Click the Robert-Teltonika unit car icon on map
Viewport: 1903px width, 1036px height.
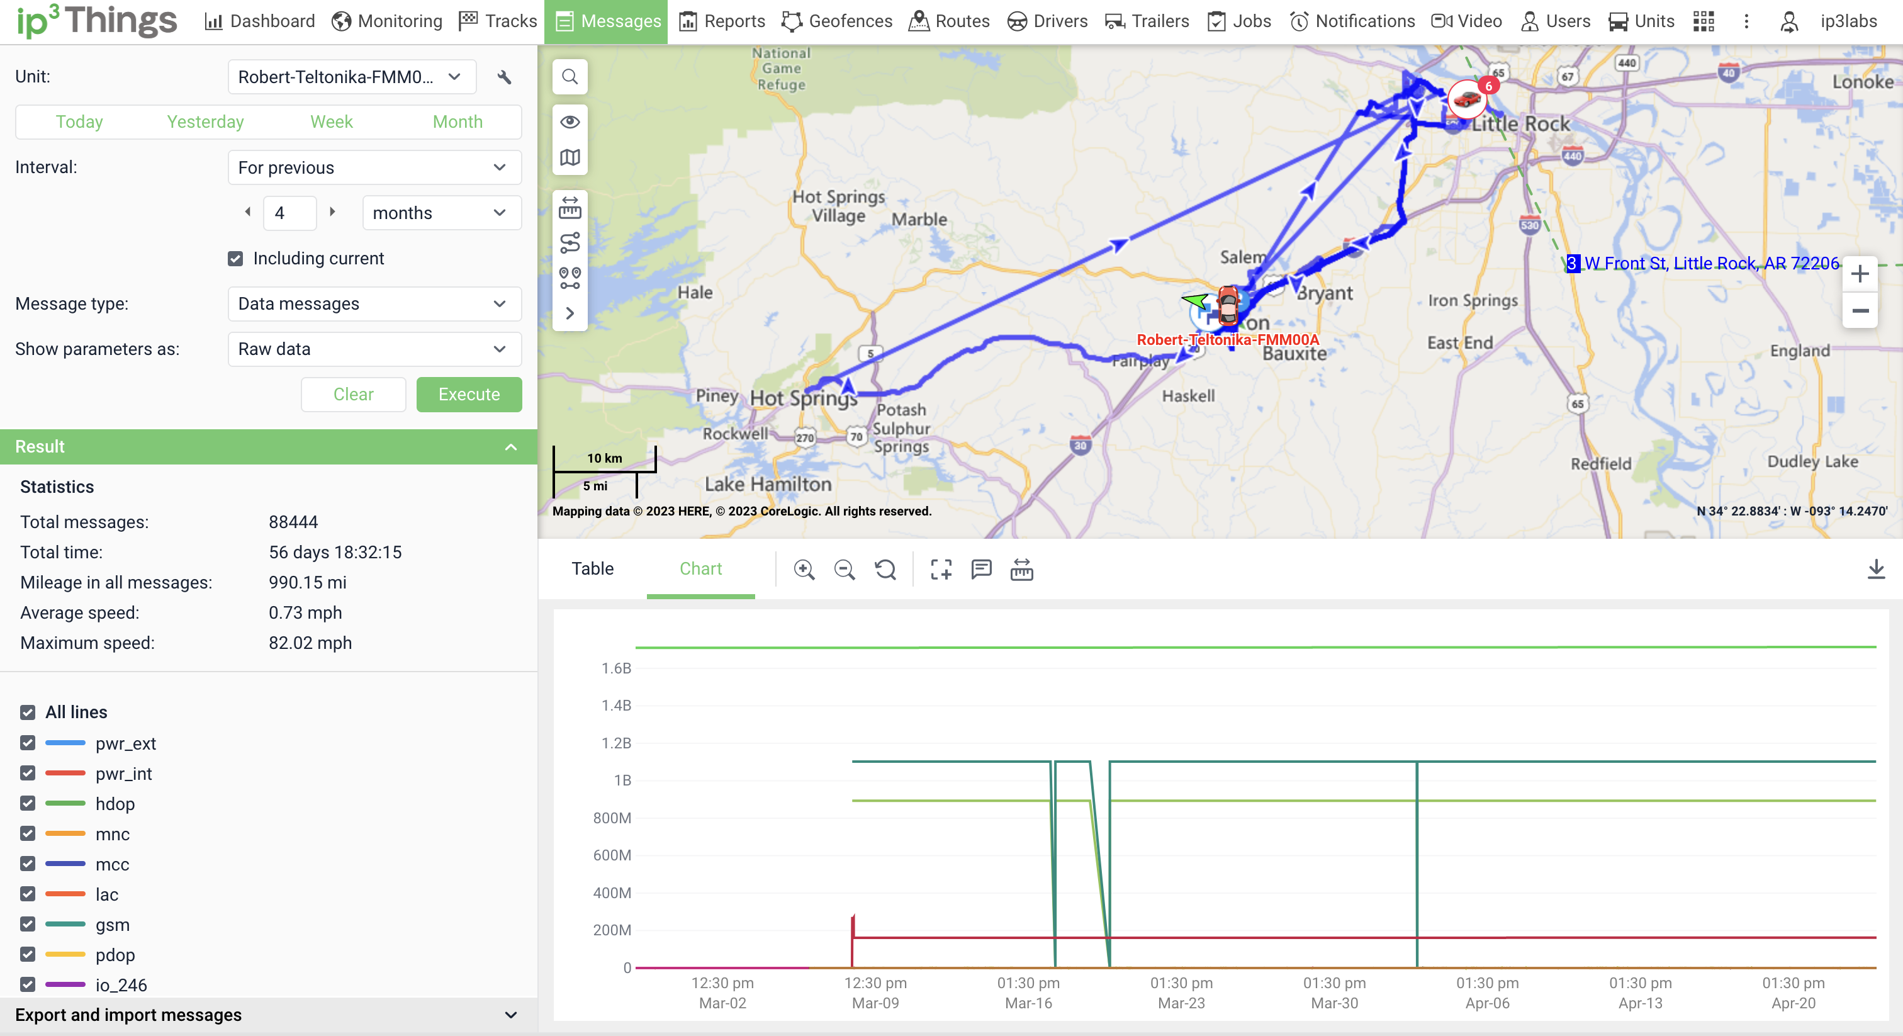point(1228,305)
